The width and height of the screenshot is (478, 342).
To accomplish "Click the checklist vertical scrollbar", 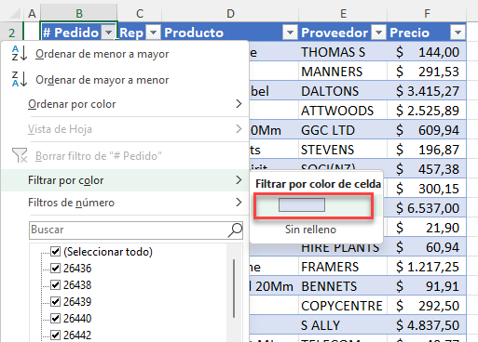I will tap(234, 289).
